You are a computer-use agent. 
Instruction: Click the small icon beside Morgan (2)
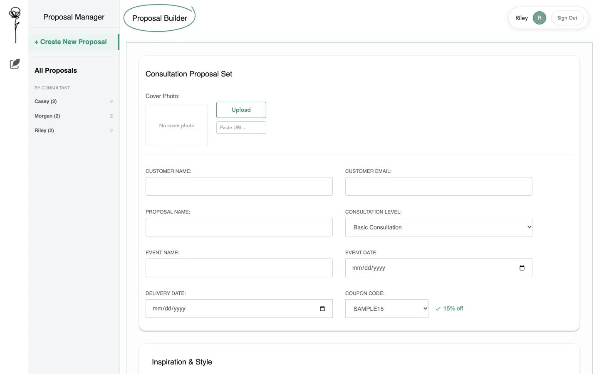point(111,116)
